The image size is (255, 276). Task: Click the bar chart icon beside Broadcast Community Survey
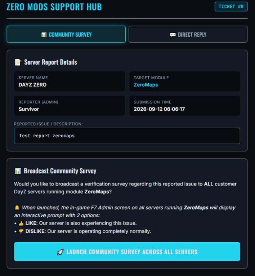click(18, 171)
